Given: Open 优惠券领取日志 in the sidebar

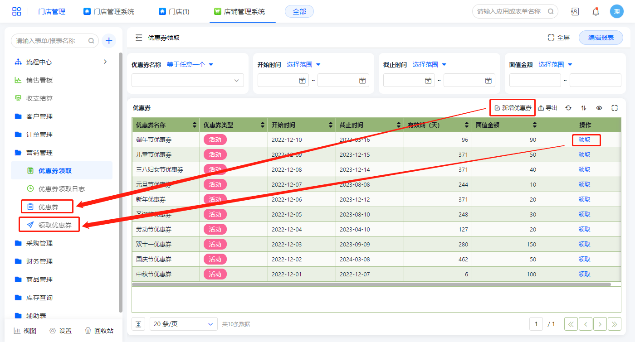Looking at the screenshot, I should point(61,188).
